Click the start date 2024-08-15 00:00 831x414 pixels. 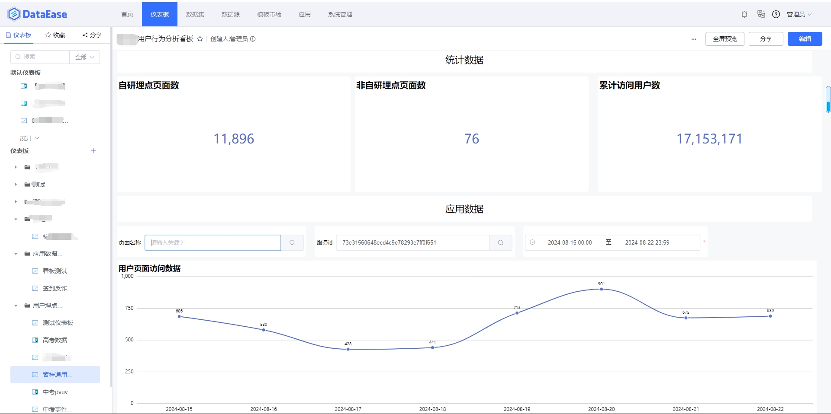[x=570, y=242]
